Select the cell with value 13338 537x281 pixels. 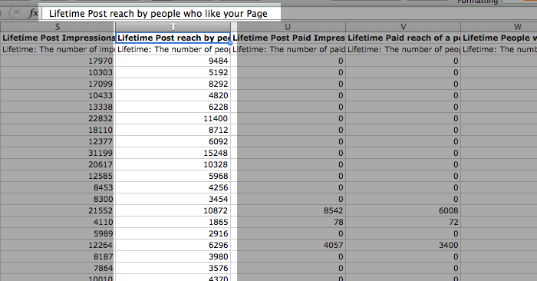(x=58, y=107)
